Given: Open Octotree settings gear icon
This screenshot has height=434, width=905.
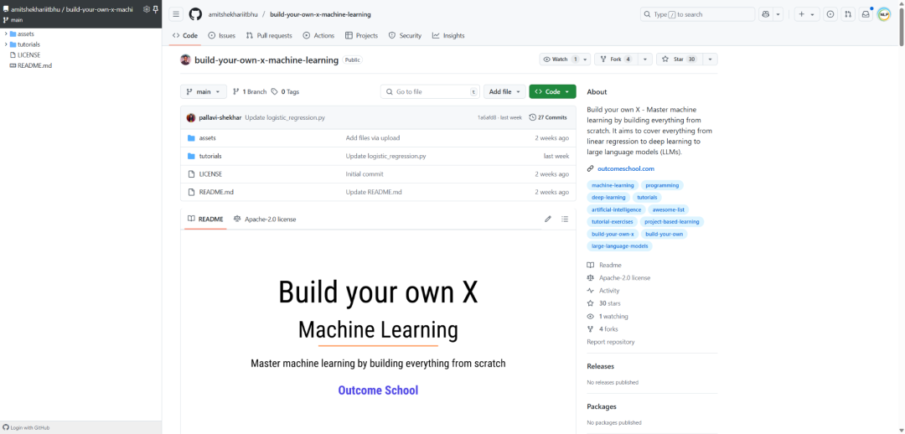Looking at the screenshot, I should [x=146, y=9].
